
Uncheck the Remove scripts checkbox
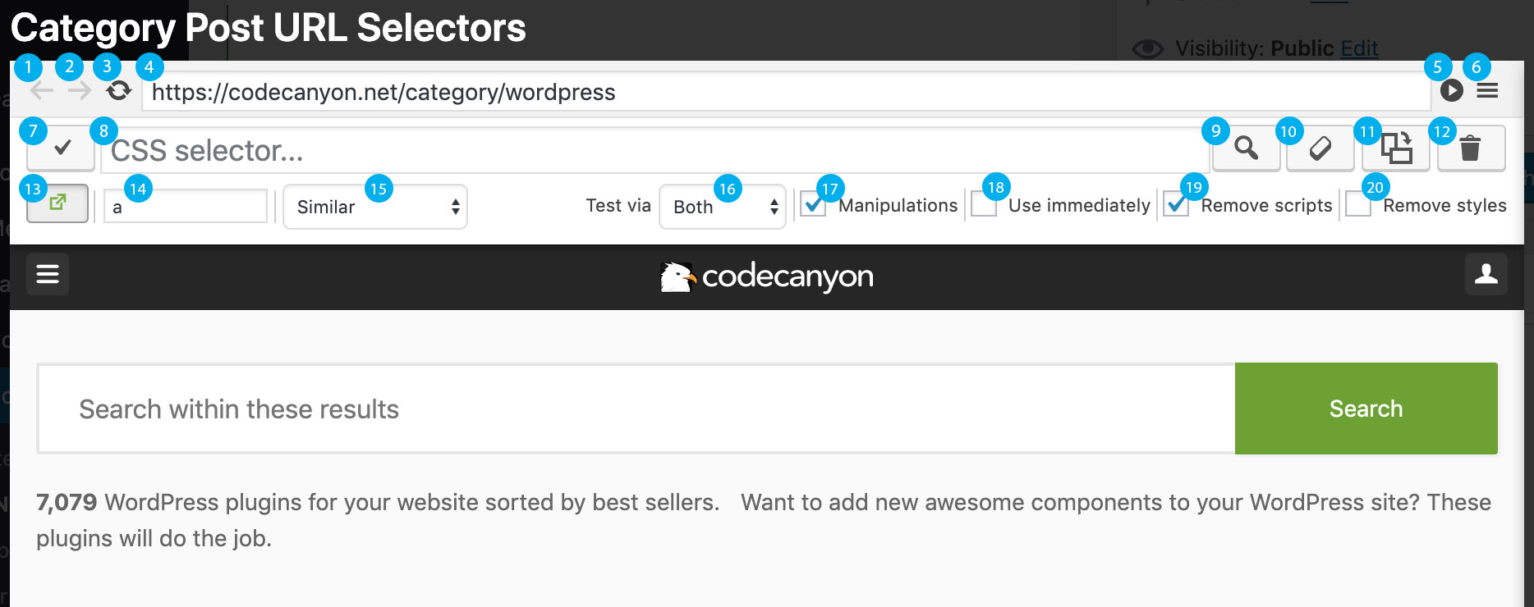point(1176,204)
